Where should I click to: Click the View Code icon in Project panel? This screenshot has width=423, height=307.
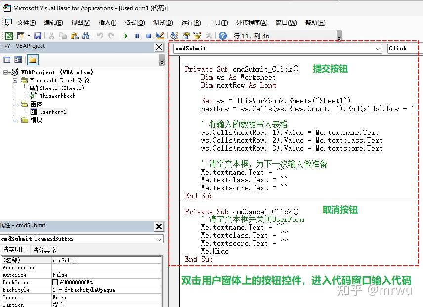click(x=7, y=59)
